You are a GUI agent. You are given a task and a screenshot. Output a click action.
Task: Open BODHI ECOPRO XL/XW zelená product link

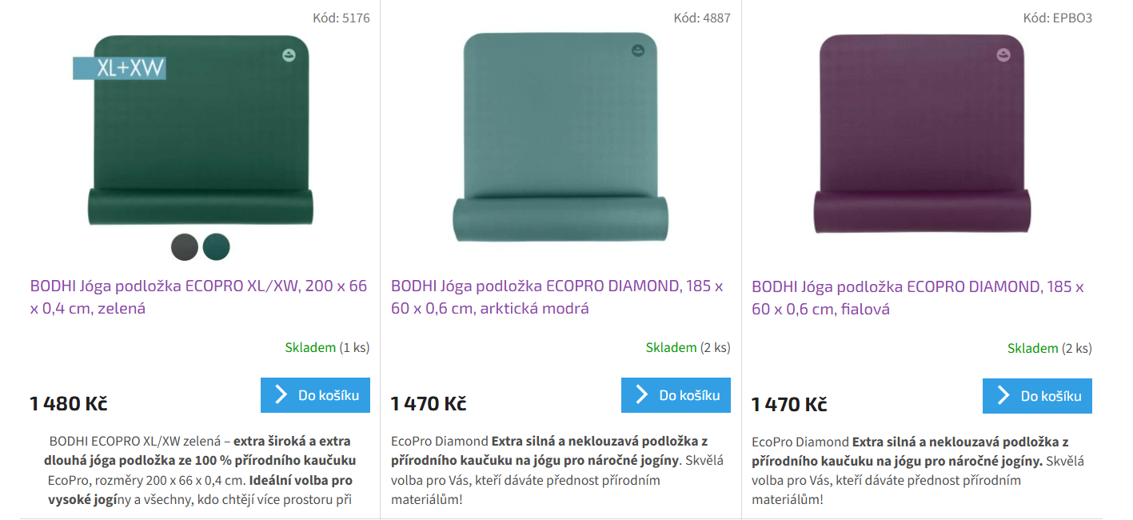point(198,297)
